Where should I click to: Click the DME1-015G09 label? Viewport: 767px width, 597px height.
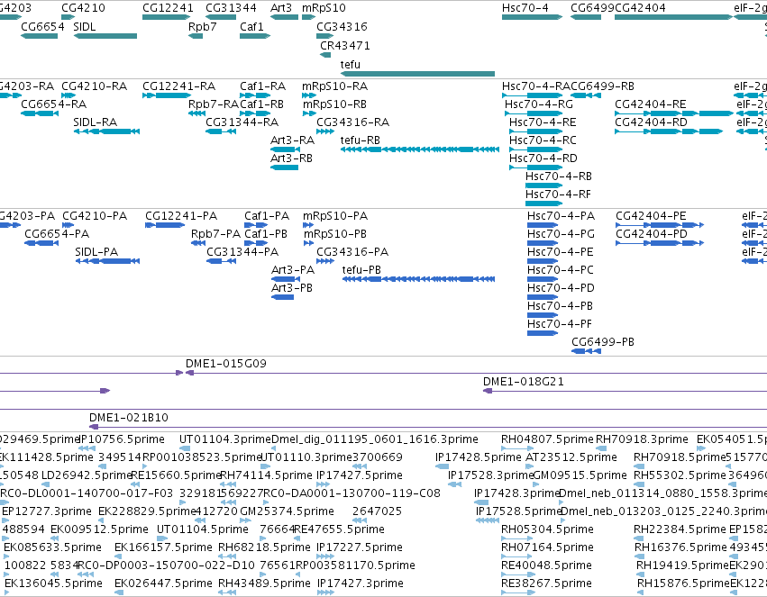pyautogui.click(x=226, y=364)
